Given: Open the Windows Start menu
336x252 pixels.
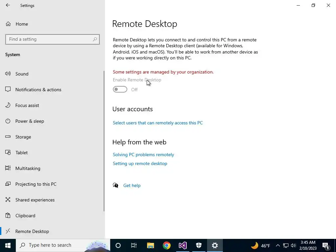Looking at the screenshot, I should point(8,245).
